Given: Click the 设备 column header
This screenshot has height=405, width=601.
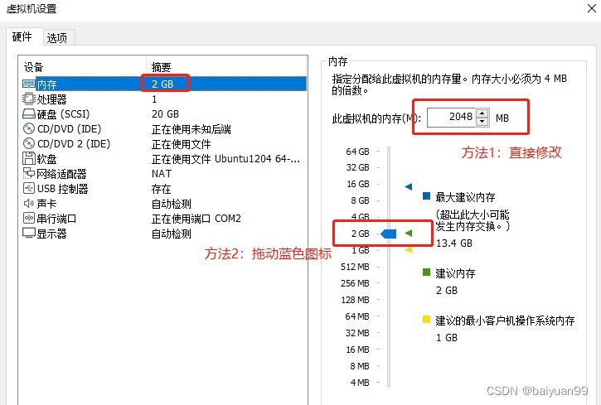Looking at the screenshot, I should [33, 67].
